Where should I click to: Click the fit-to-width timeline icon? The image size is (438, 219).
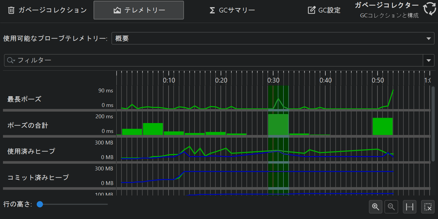[410, 207]
